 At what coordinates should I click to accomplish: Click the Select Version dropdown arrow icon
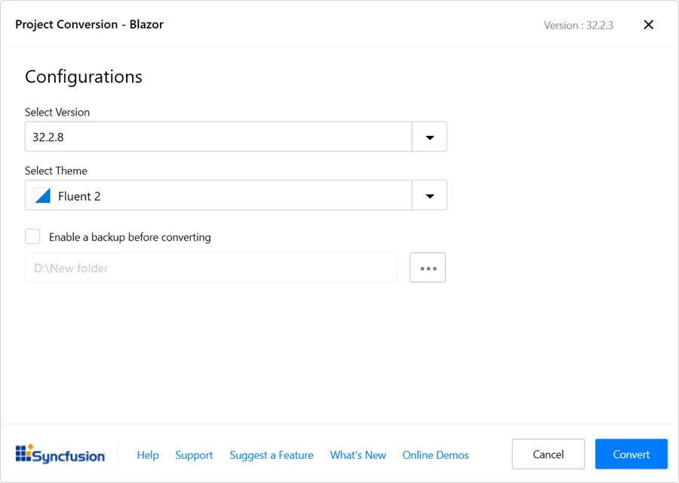coord(429,137)
